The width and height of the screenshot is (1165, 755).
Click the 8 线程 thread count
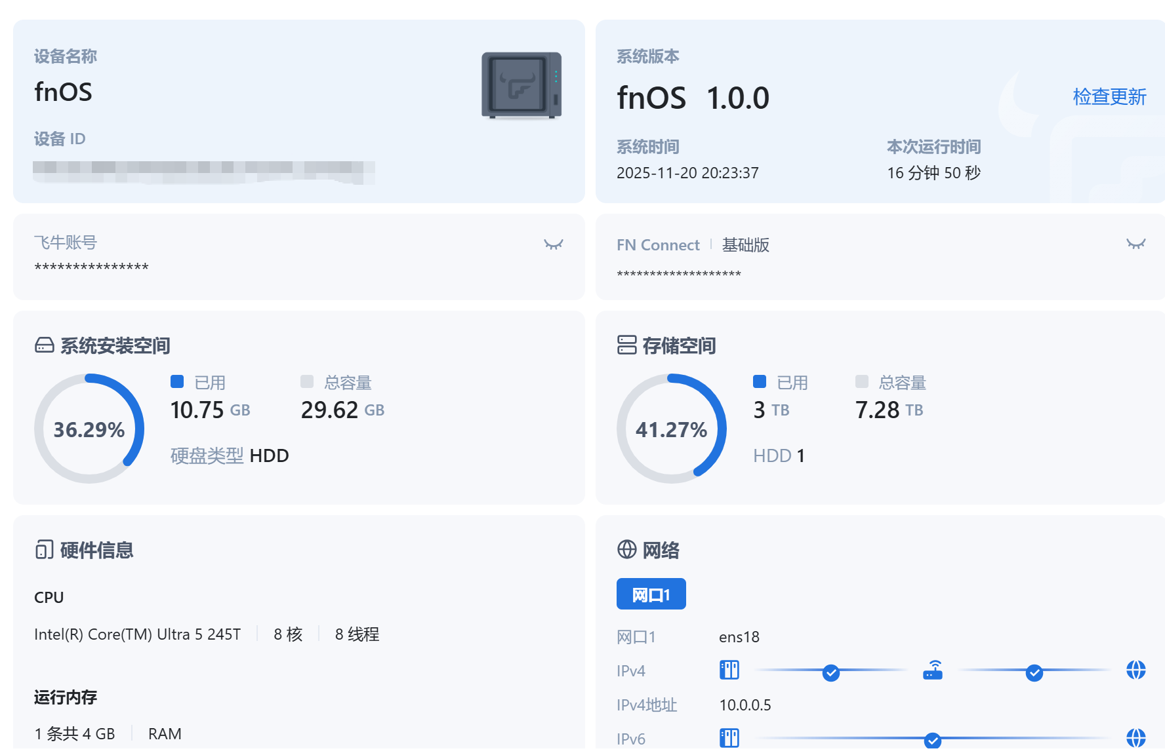click(358, 634)
